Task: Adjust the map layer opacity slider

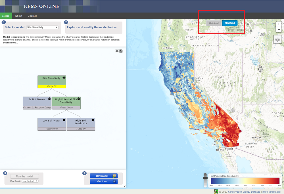Action: 205,178
